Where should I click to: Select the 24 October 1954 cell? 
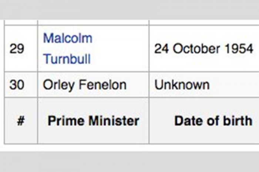tap(204, 48)
